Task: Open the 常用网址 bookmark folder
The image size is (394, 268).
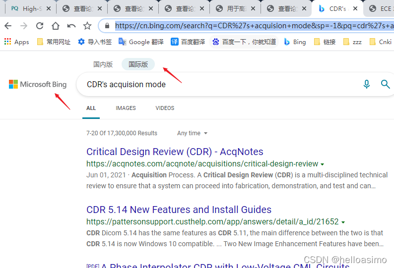Action: point(54,42)
